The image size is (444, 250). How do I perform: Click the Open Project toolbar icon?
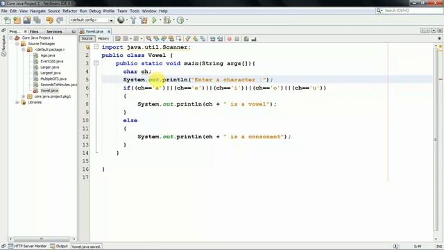tap(27, 20)
